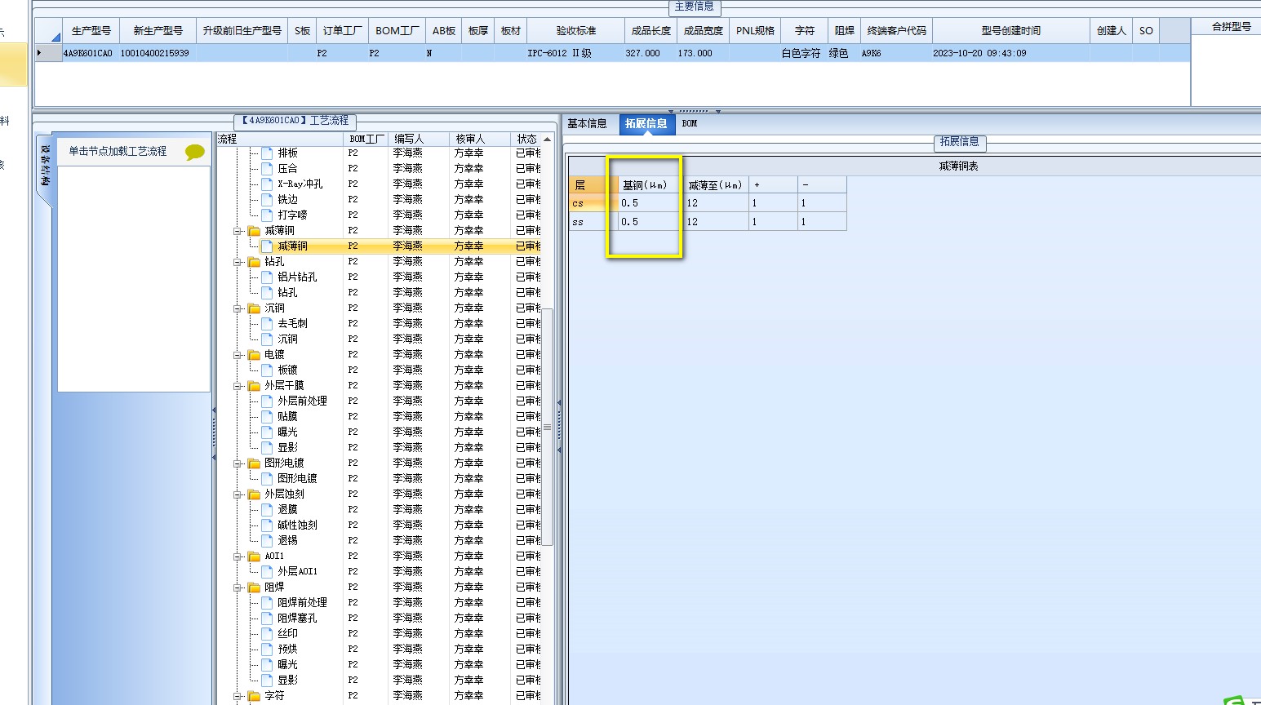Screen dimensions: 1261x705
Task: Click the document icon for 碱性蚀刻
Action: pos(267,525)
